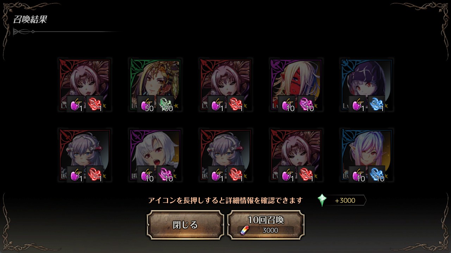The height and width of the screenshot is (253, 451).
Task: Click the green crystal icon showing 100
Action: pyautogui.click(x=165, y=104)
